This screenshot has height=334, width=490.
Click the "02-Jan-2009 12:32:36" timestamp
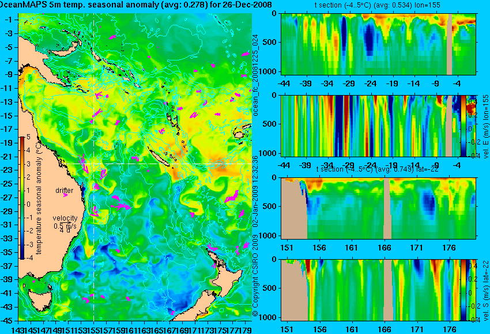(x=255, y=191)
